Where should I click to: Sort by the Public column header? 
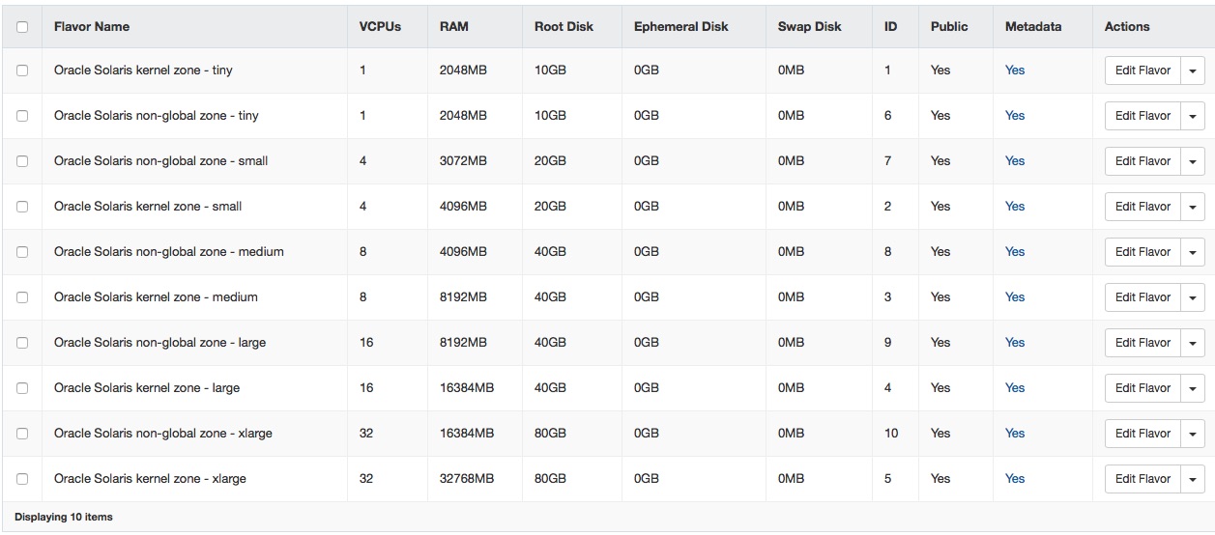949,27
